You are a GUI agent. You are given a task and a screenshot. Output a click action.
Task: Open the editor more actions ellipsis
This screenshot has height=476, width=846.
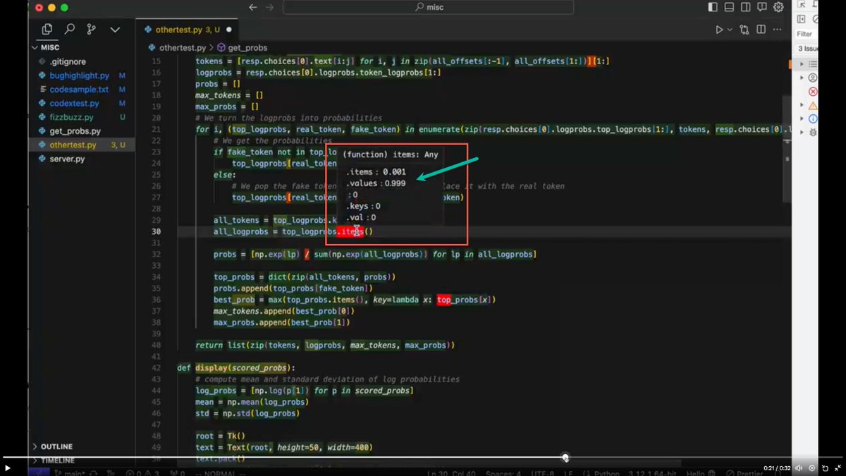[x=778, y=30]
